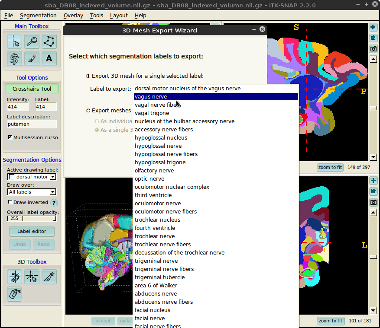Select the Polygon drawing tool
380x328 pixels.
pos(49,41)
